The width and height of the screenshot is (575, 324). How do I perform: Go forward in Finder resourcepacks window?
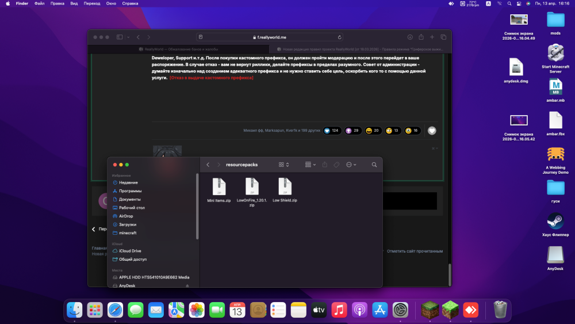pos(218,165)
